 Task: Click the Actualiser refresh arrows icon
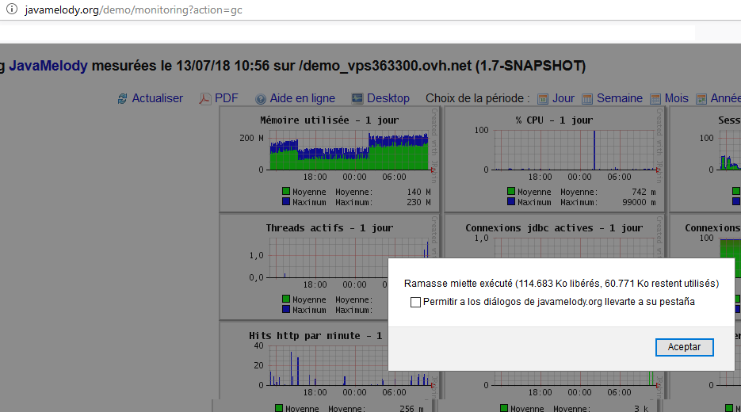pos(122,99)
